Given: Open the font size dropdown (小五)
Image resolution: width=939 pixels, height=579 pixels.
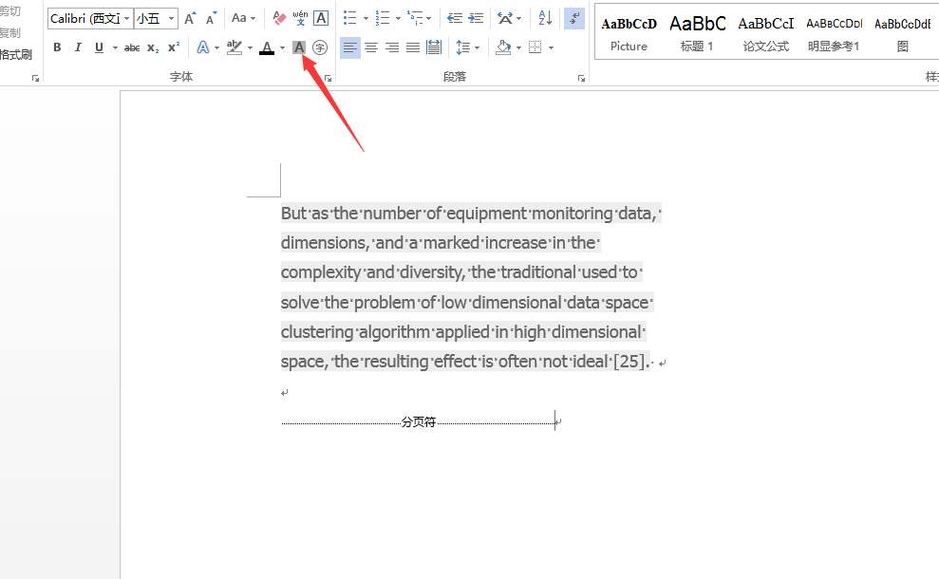Looking at the screenshot, I should click(171, 19).
